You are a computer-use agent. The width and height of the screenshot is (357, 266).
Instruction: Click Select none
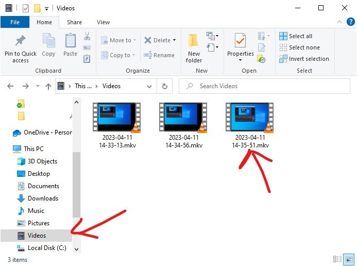300,47
